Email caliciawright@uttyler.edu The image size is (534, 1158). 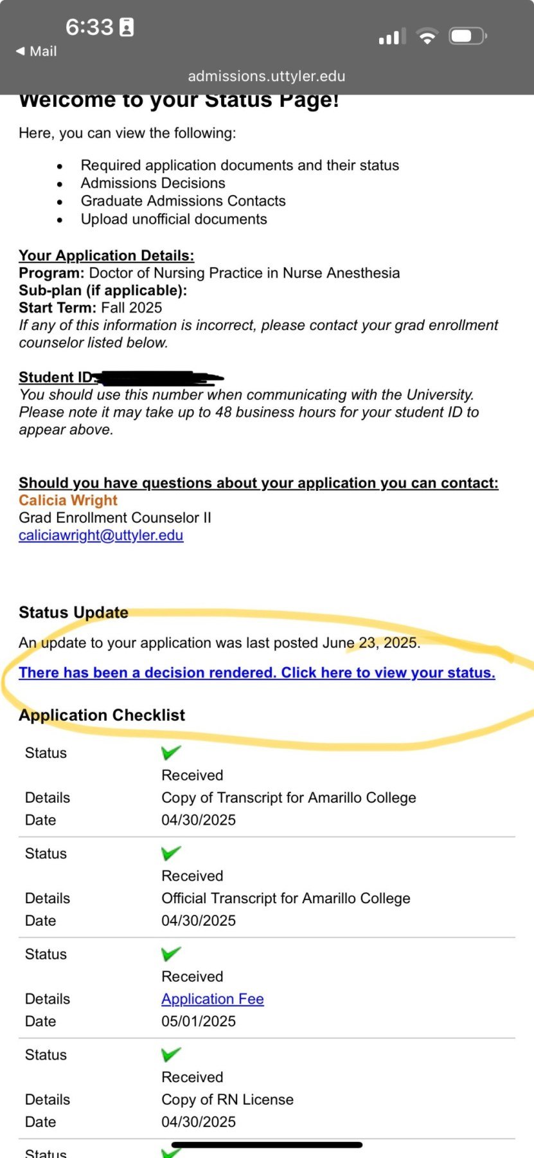[101, 535]
